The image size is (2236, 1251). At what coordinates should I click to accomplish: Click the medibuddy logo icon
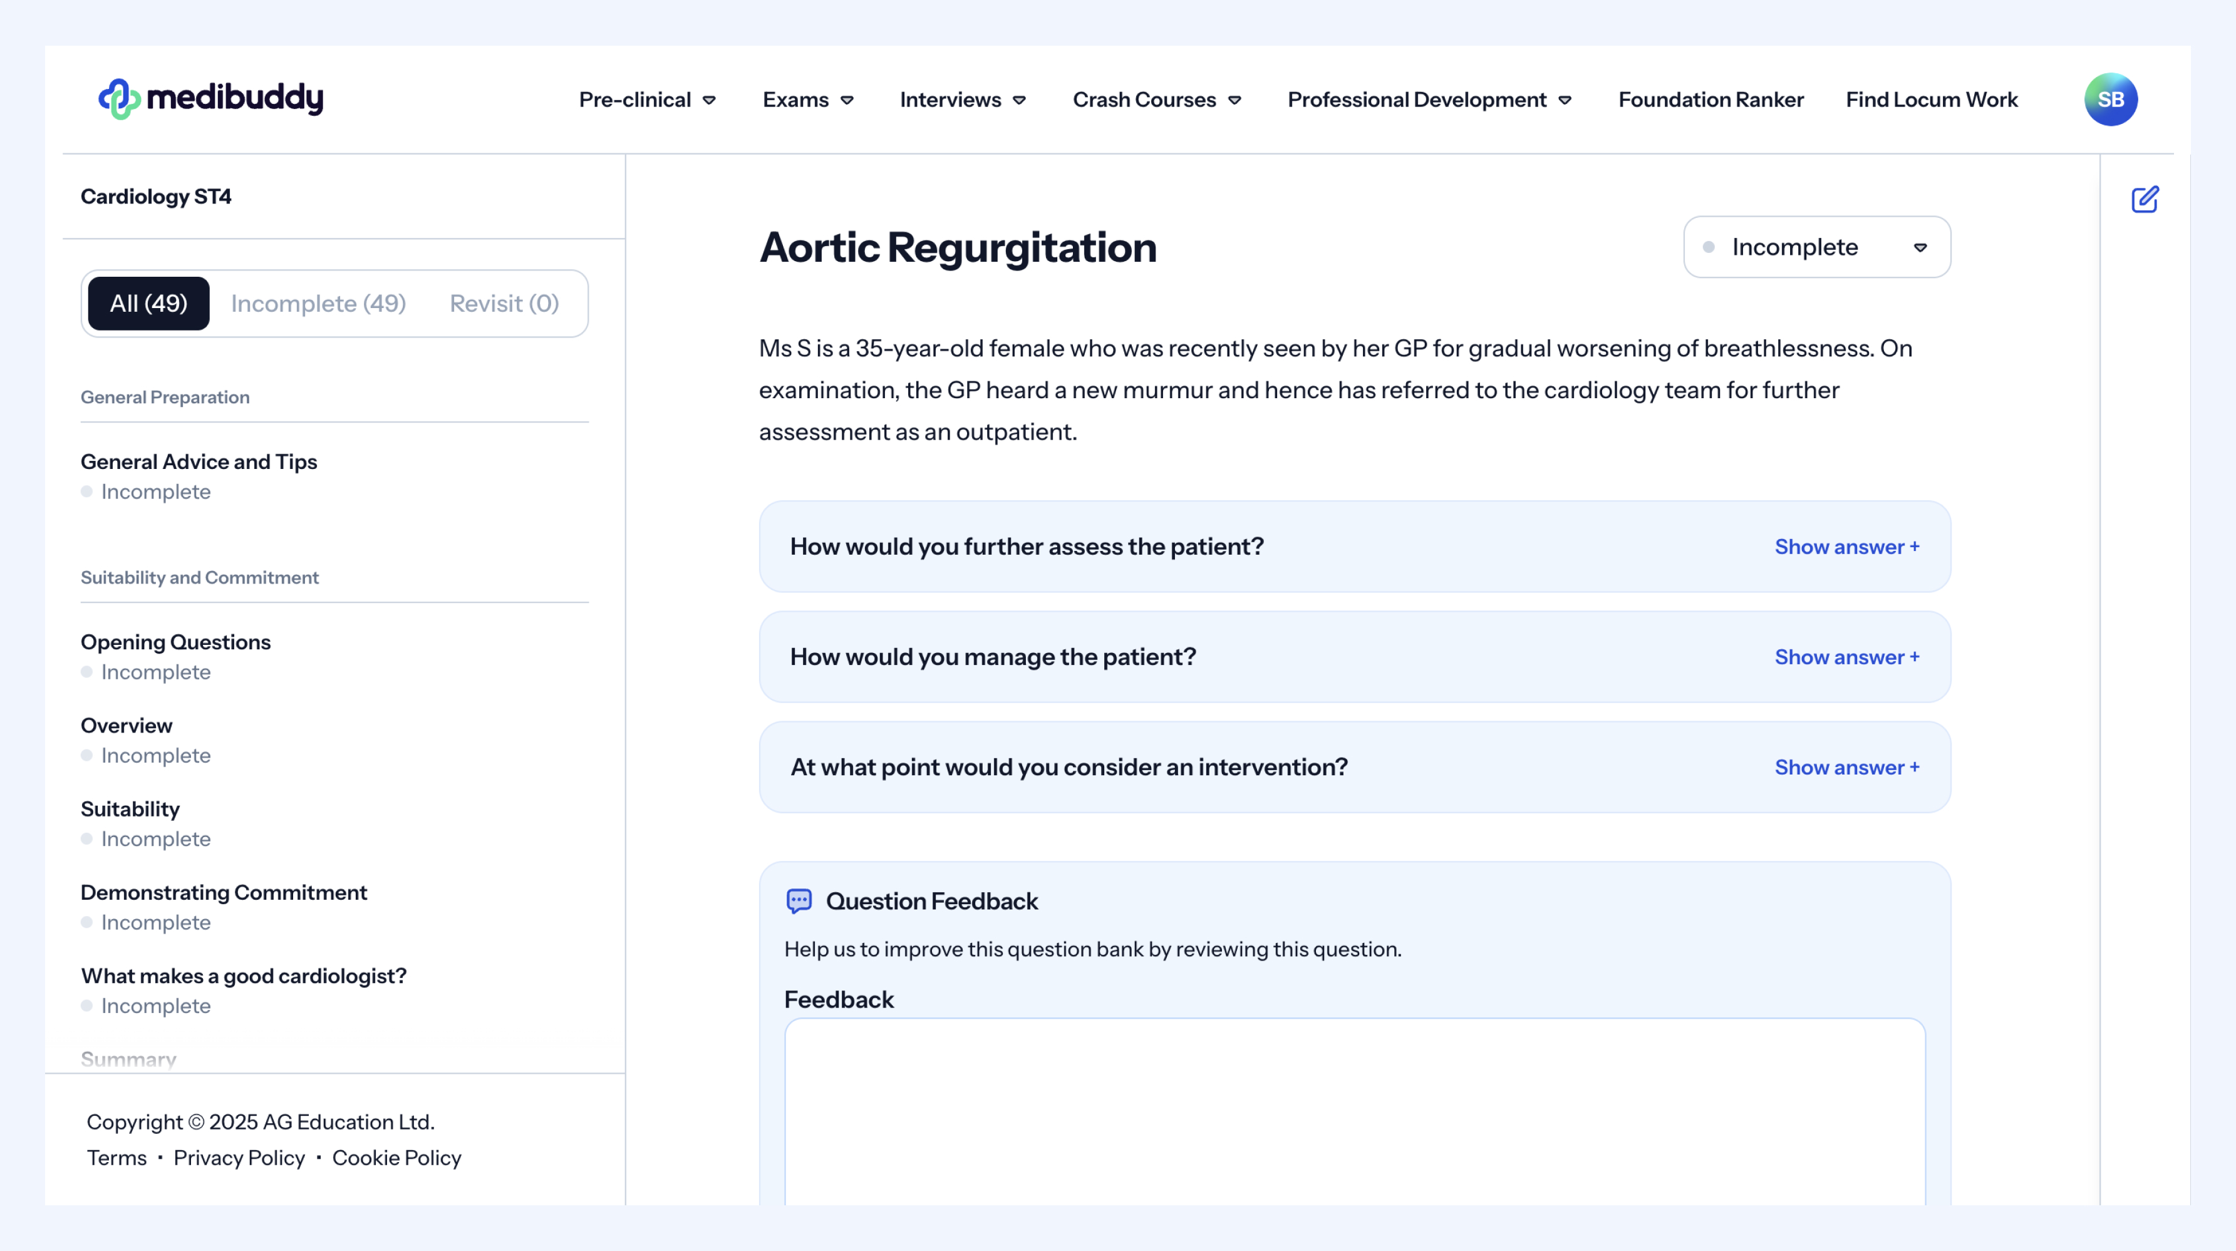[x=119, y=99]
